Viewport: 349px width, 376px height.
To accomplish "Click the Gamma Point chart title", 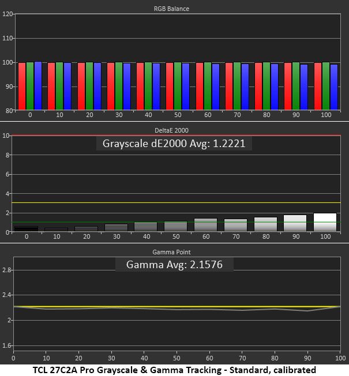I will (x=171, y=252).
